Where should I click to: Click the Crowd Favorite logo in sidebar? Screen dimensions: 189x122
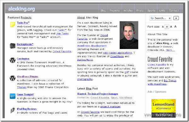(x=160, y=59)
